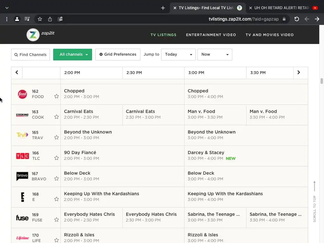Open Below Deck 2:00 PM listing
The width and height of the screenshot is (324, 243).
point(122,177)
